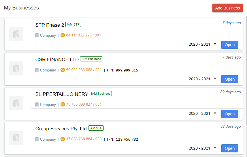
Task: Expand the STP Phase 2 year dropdown
Action: (x=202, y=44)
